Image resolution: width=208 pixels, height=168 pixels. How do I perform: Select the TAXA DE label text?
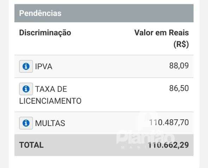point(51,89)
